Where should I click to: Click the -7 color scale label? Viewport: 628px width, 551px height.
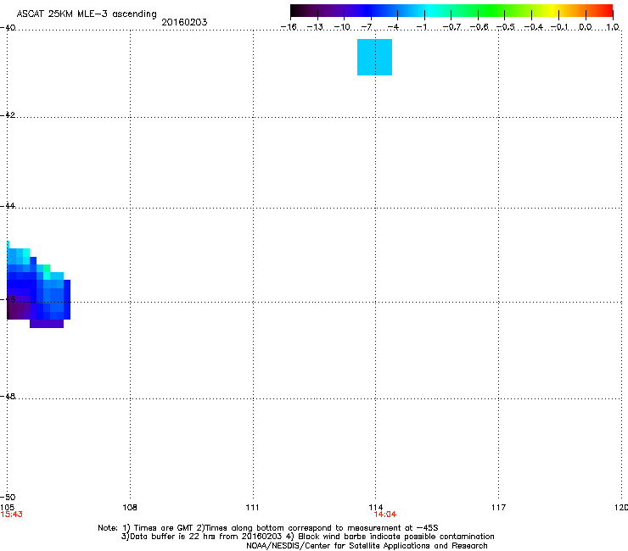click(x=367, y=27)
